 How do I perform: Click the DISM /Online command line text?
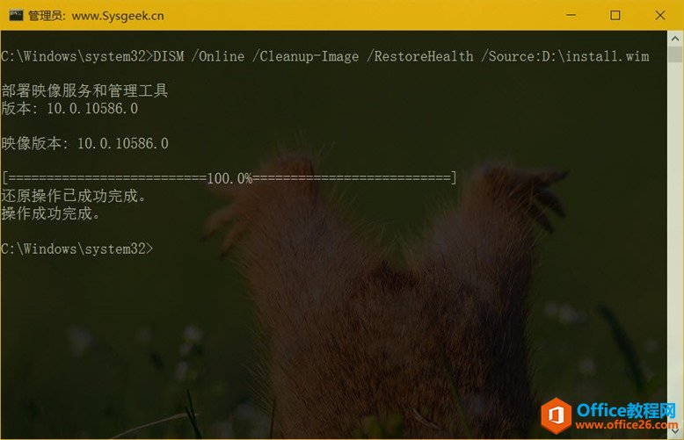click(x=325, y=56)
